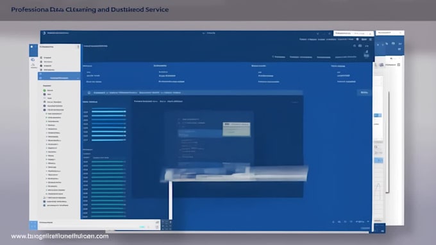The height and width of the screenshot is (245, 436).
Task: Click the magnifier search icon in the header
Action: point(355,46)
